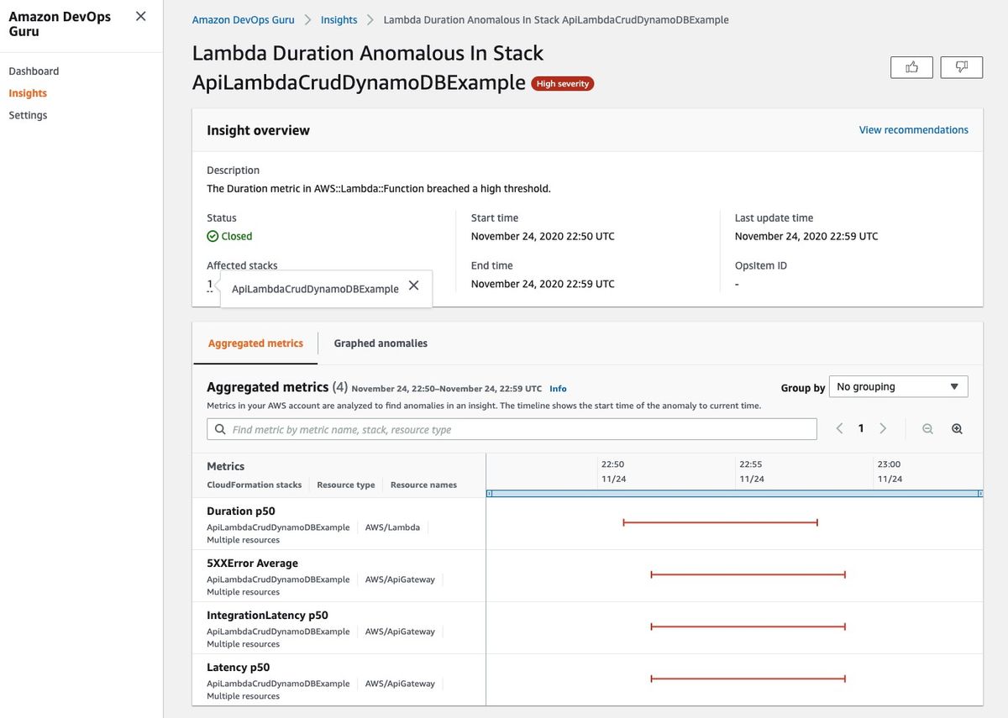Give thumbs down feedback on insight
The image size is (1008, 718).
(x=962, y=67)
